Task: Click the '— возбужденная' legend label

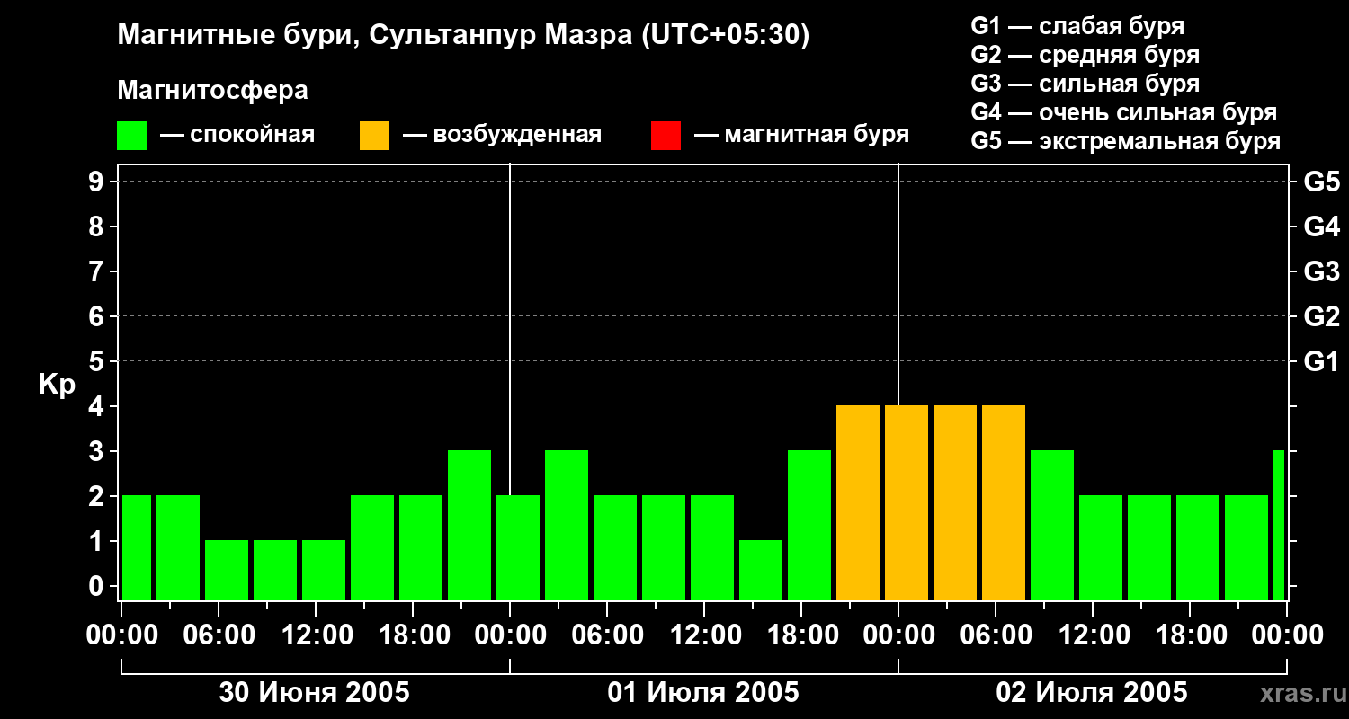Action: click(x=502, y=136)
